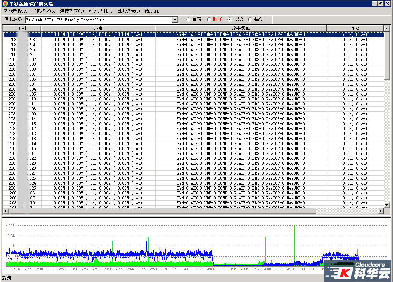393x282 pixels.
Task: Open the 过滤规则(F) menu
Action: pos(100,11)
